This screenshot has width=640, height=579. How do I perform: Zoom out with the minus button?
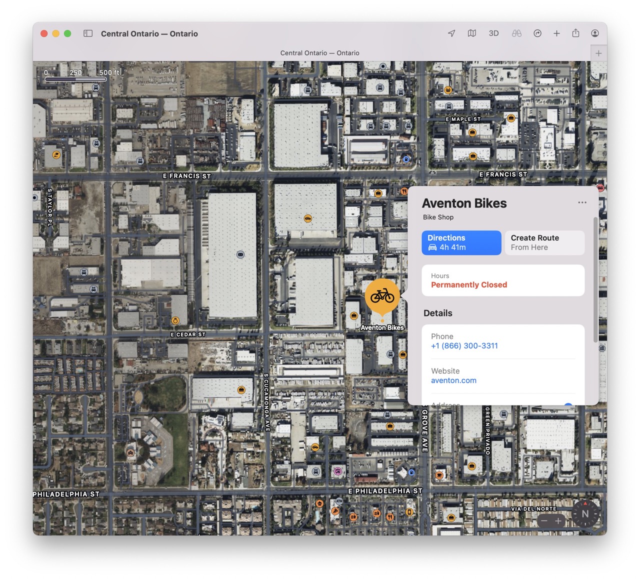544,521
